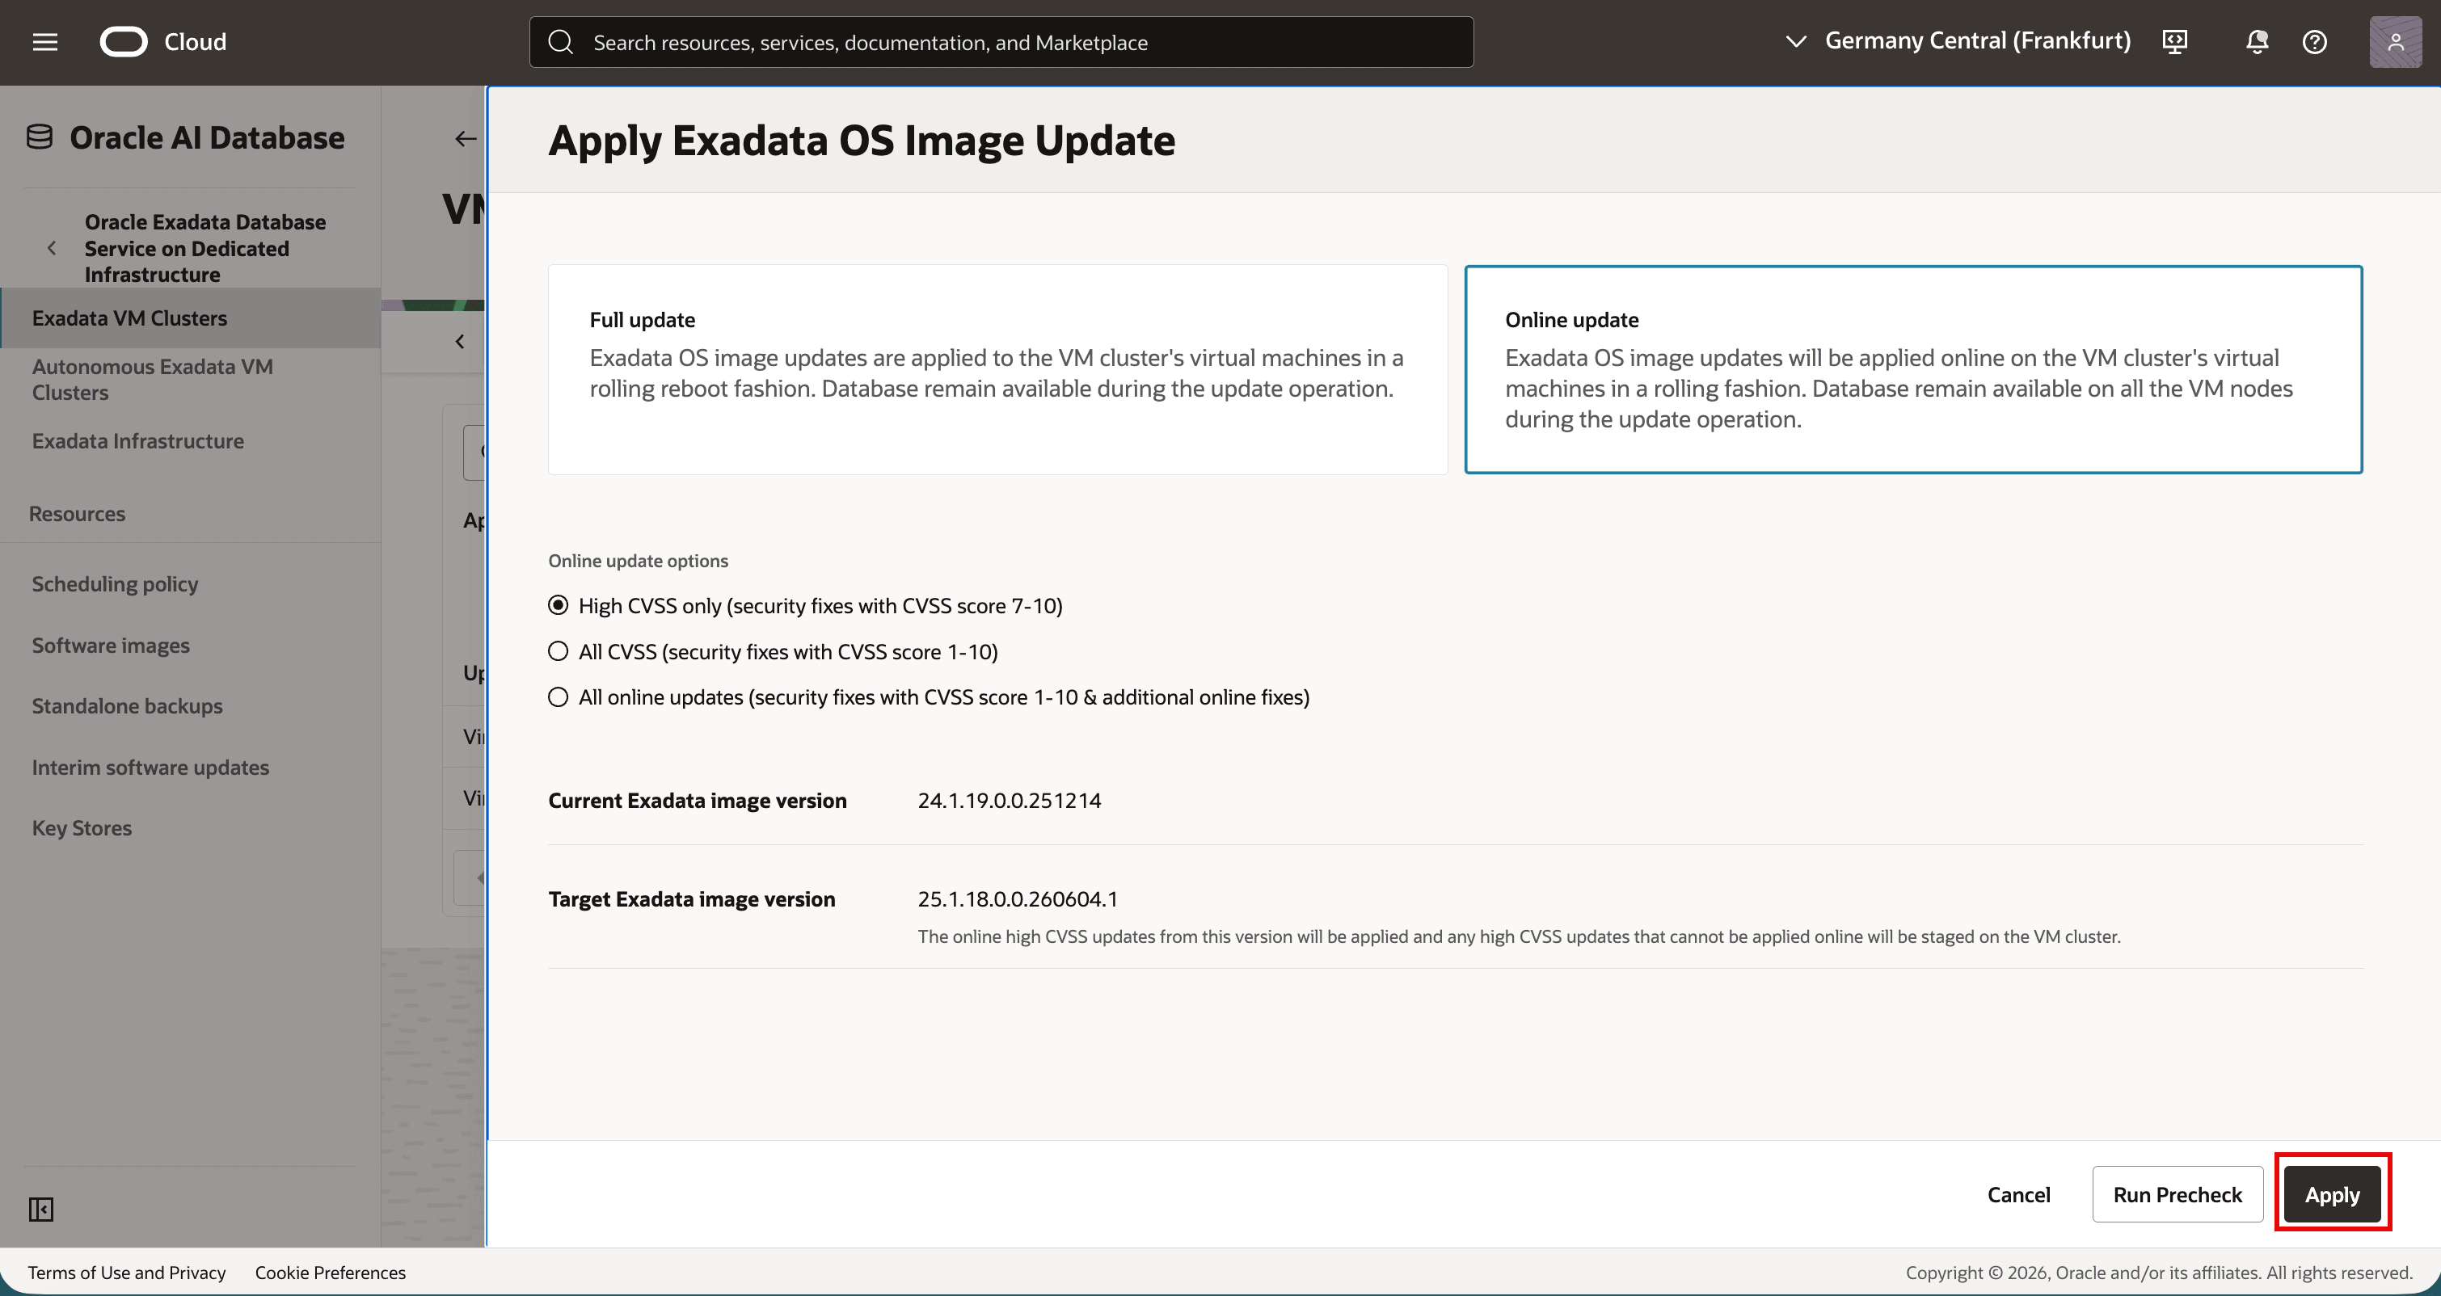
Task: Select All CVSS score 1-10 option
Action: point(559,651)
